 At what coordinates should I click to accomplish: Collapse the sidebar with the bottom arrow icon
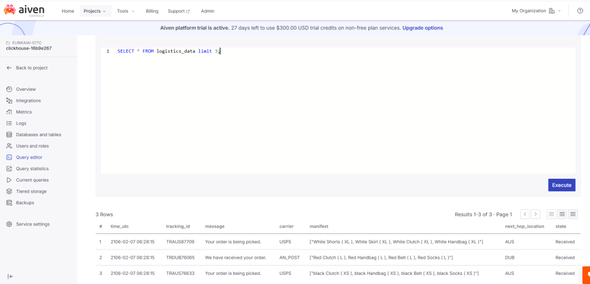tap(10, 277)
